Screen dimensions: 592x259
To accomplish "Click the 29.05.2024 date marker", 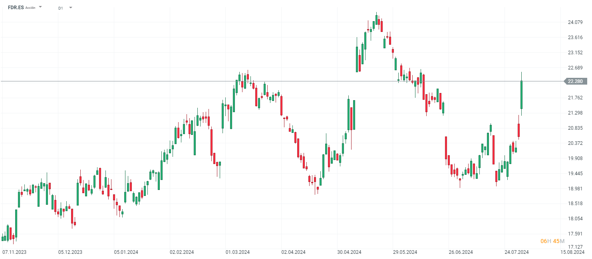I will click(x=405, y=252).
